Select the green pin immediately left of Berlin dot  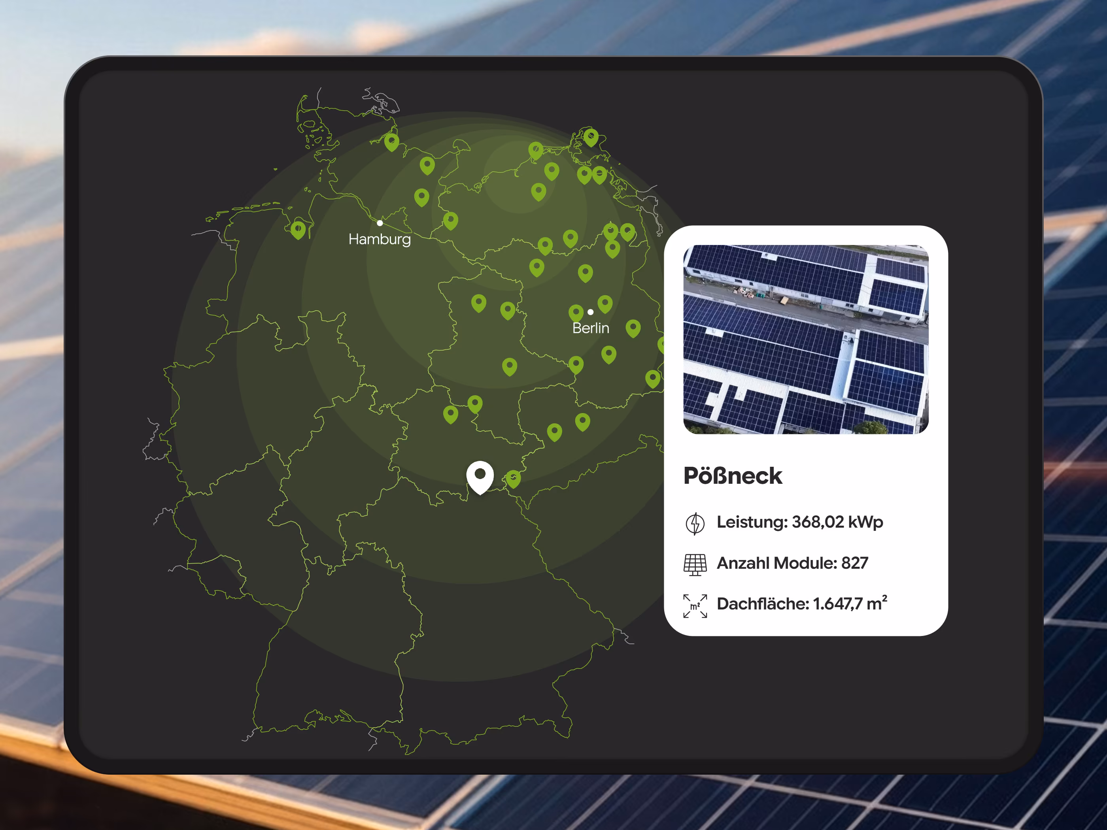click(576, 314)
